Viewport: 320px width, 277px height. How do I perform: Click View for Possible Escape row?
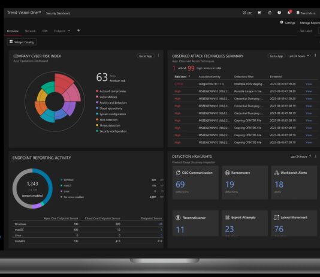click(309, 91)
